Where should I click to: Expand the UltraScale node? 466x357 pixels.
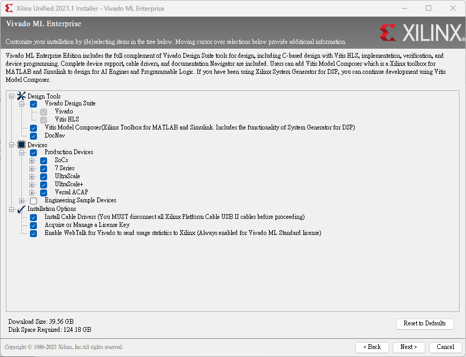tap(32, 177)
